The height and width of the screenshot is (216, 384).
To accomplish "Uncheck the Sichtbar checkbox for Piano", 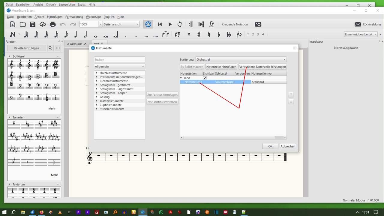I will coord(205,78).
